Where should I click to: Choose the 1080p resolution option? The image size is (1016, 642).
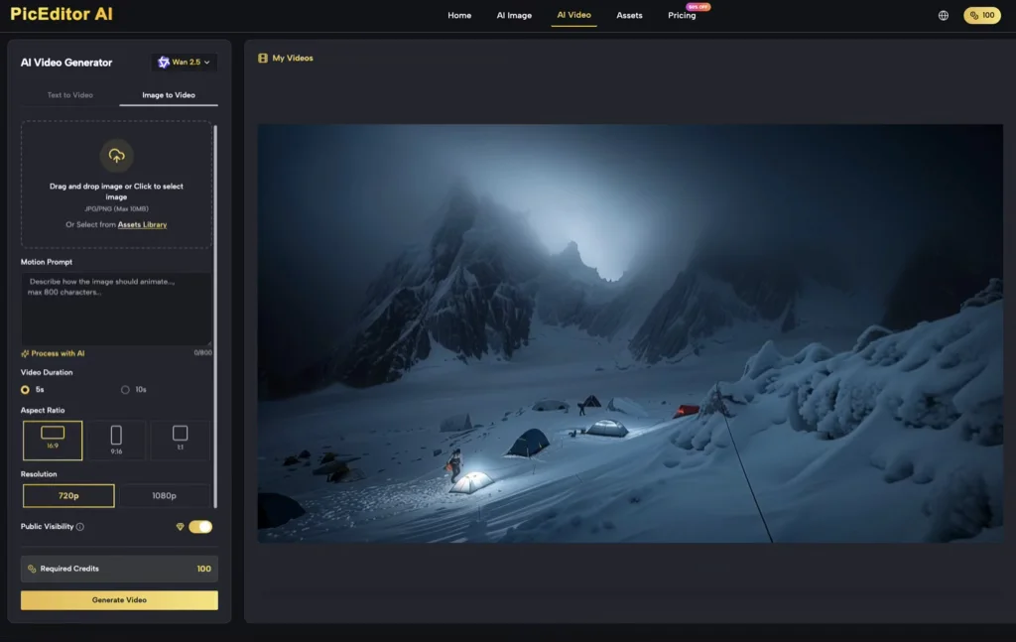(164, 496)
